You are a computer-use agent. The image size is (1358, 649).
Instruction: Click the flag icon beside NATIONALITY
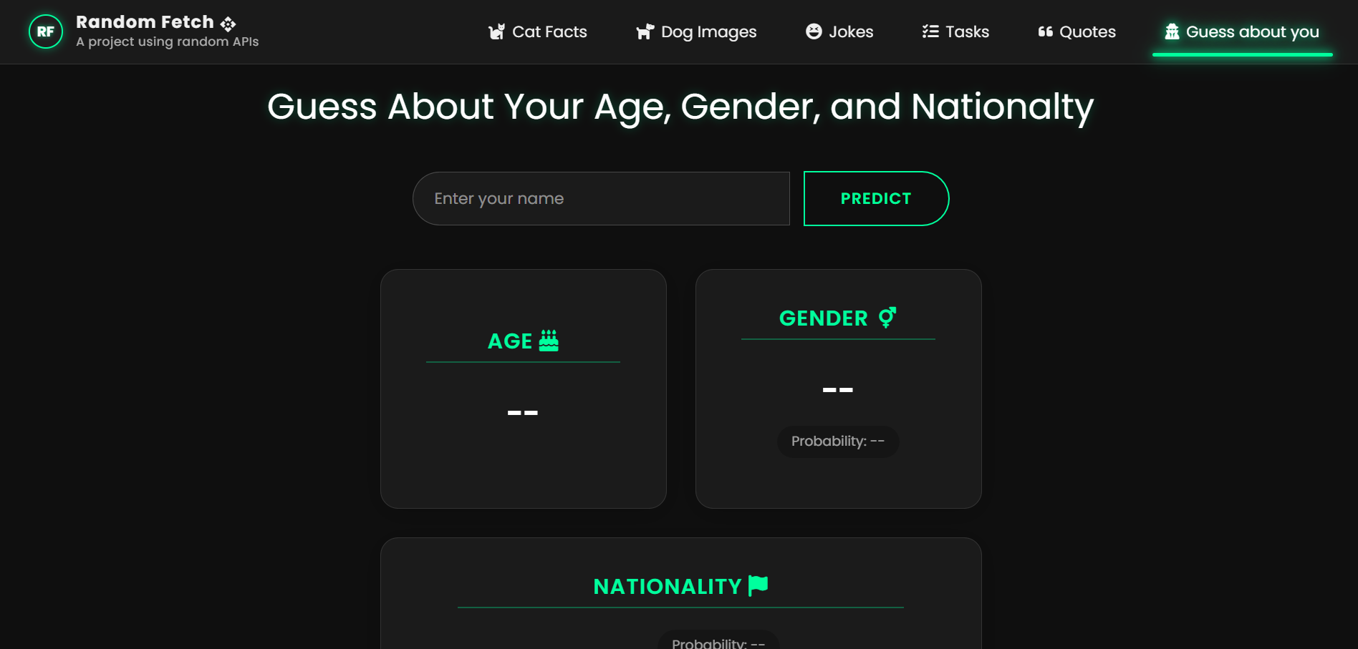pyautogui.click(x=758, y=585)
